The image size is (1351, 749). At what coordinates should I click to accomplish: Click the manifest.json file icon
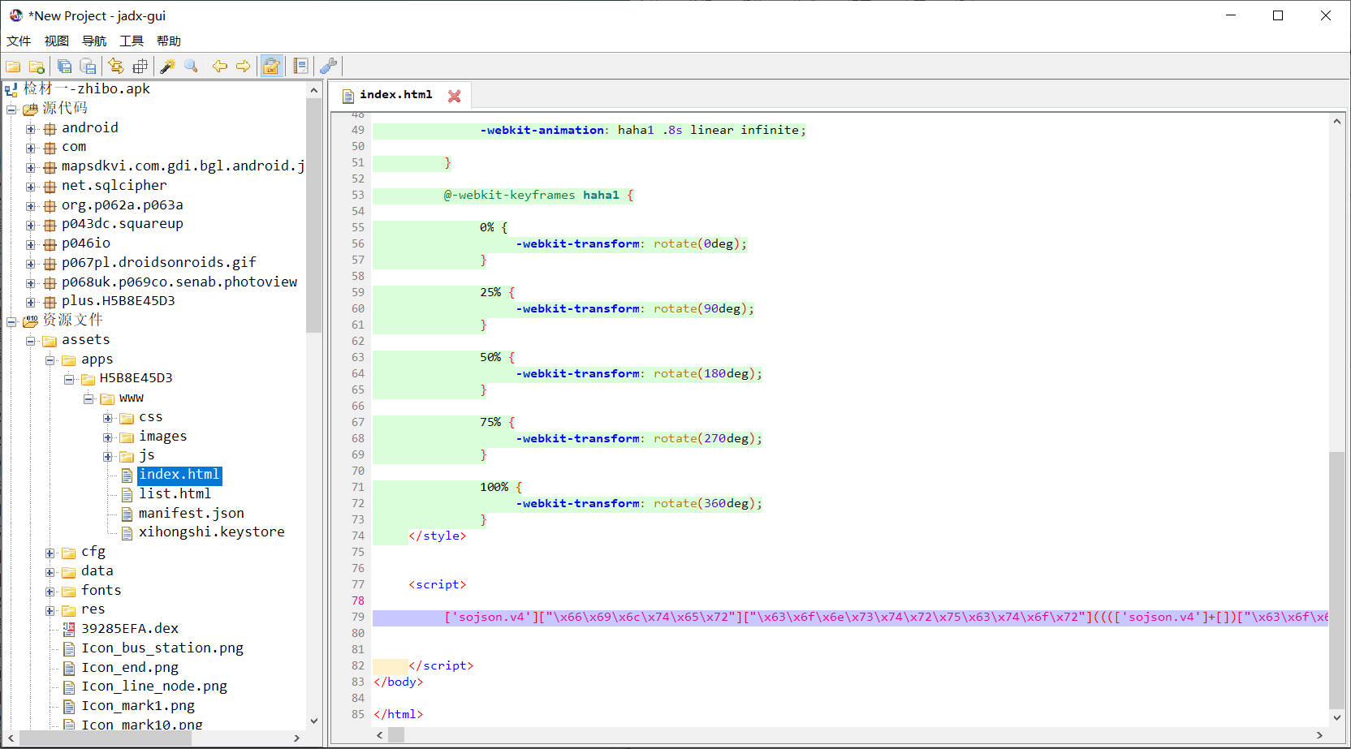[127, 514]
